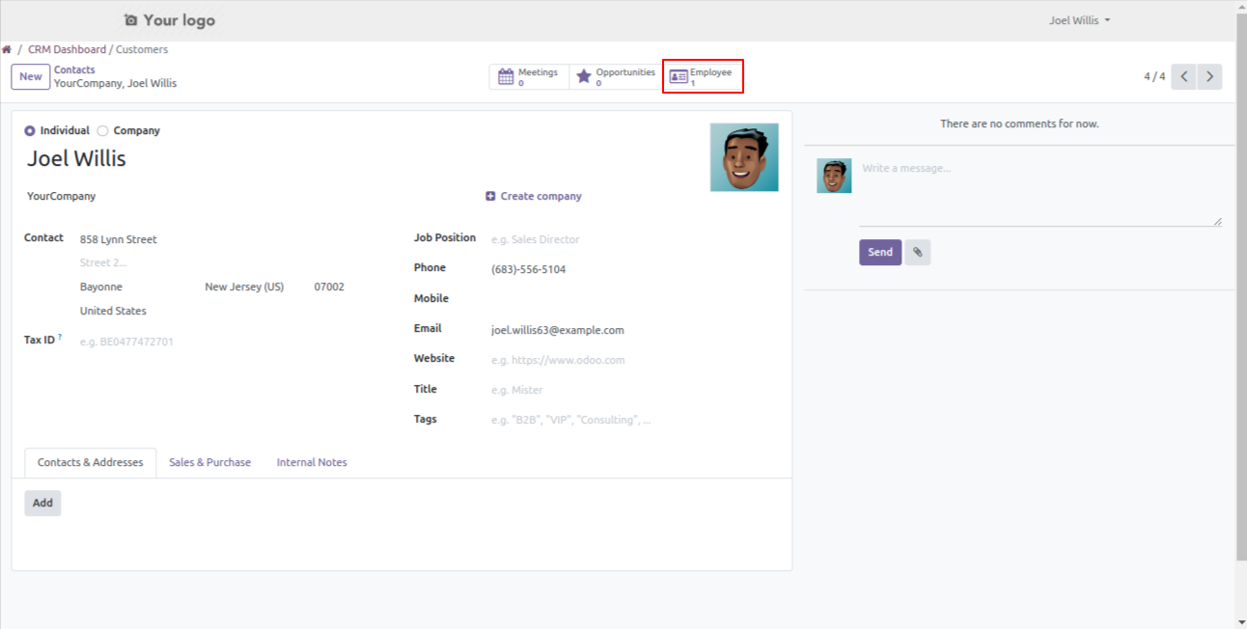This screenshot has height=629, width=1247.
Task: Open CRM Dashboard / Customers breadcrumb
Action: 97,49
